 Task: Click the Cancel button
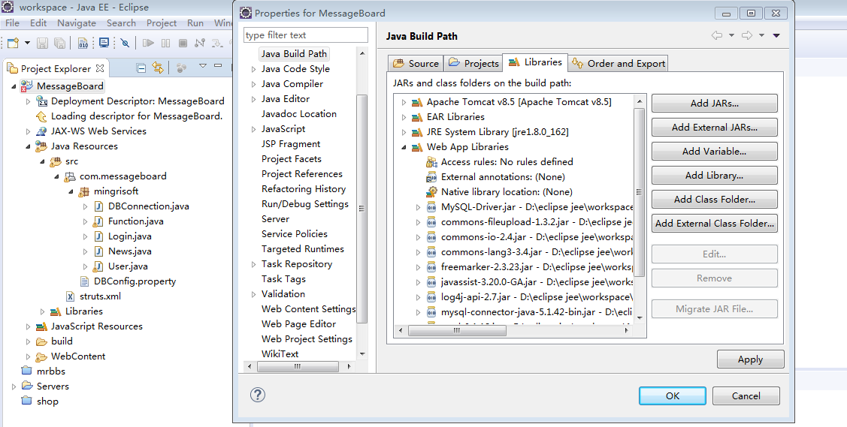746,395
